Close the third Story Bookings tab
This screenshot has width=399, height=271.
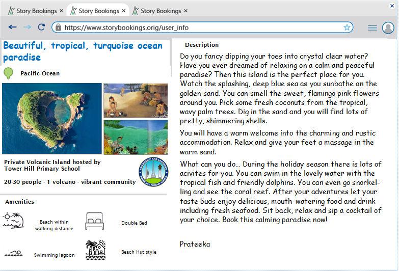(186, 11)
